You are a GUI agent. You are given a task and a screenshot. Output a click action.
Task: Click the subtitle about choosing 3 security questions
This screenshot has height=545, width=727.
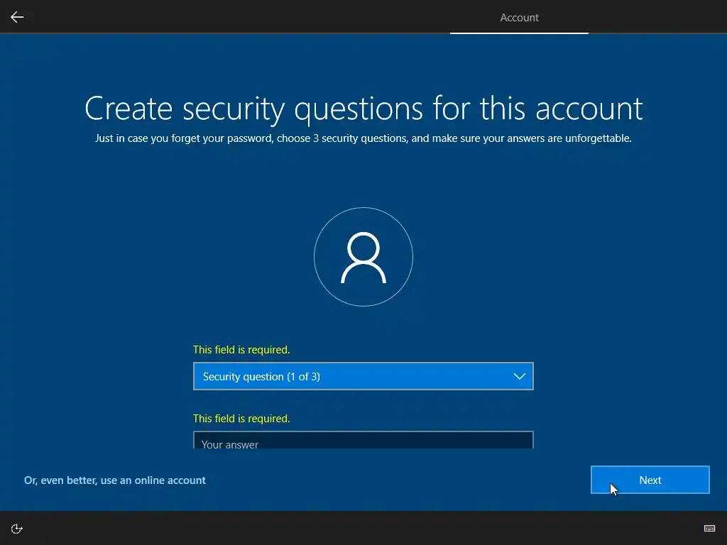point(363,138)
